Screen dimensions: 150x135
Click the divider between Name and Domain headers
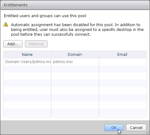(51, 55)
